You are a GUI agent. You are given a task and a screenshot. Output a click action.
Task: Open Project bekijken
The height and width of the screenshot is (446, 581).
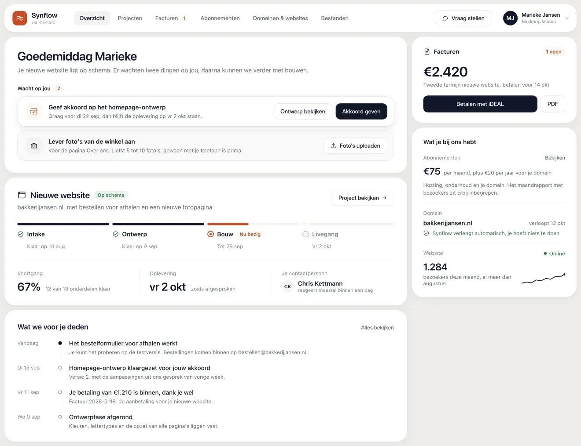point(363,198)
